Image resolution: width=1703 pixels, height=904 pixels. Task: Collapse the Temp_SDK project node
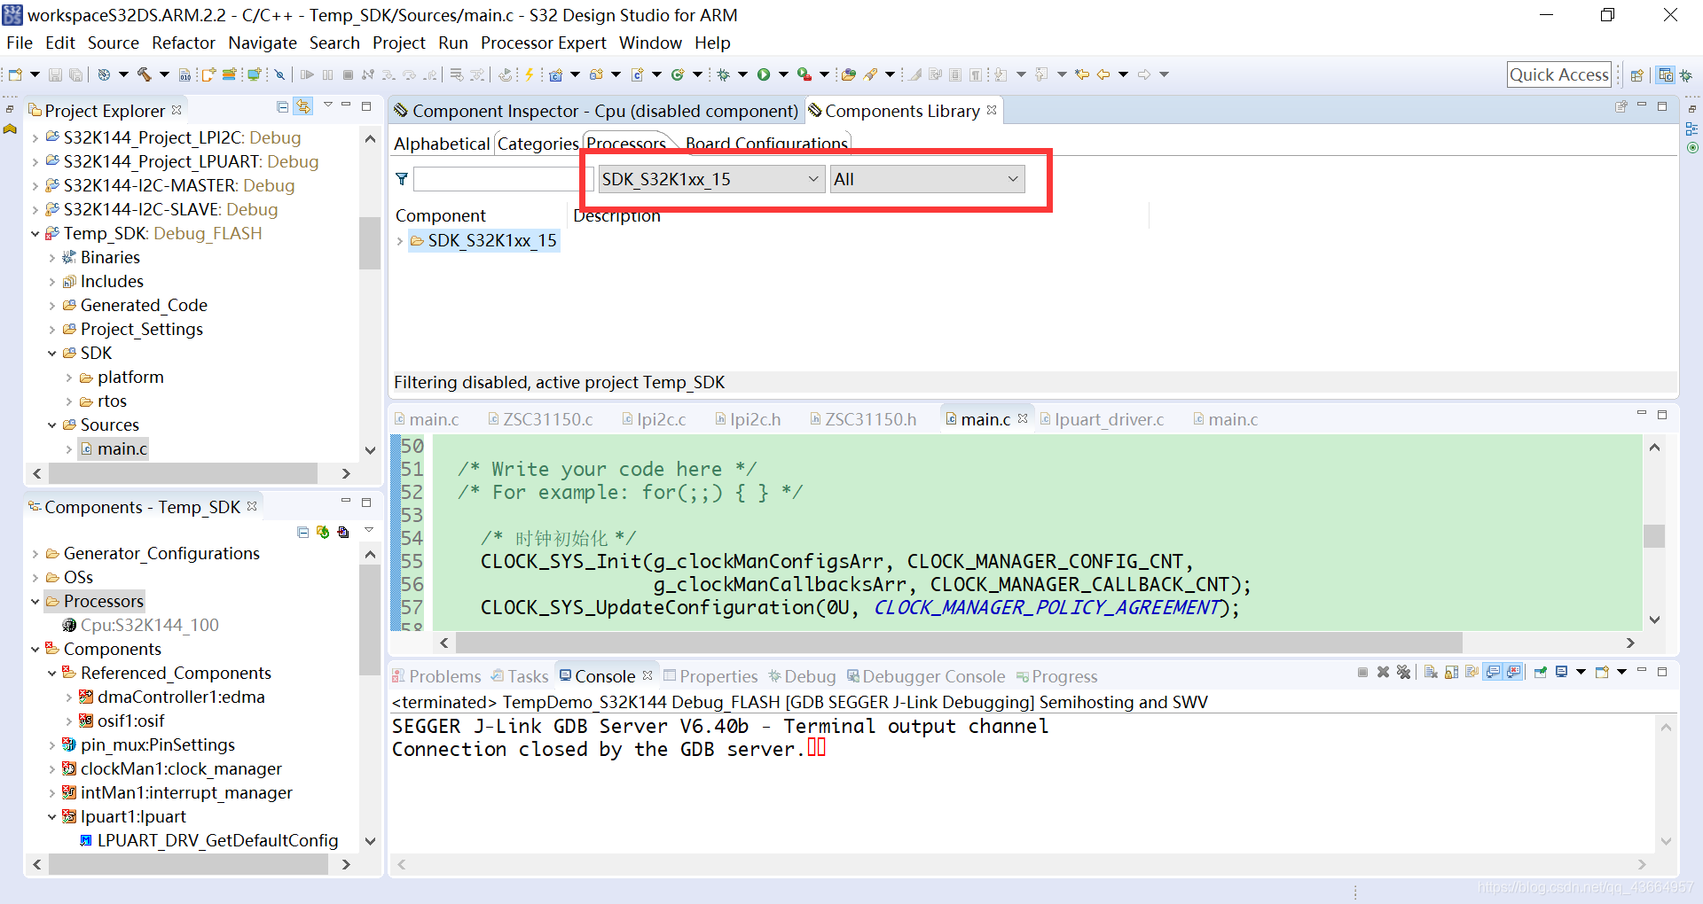[x=35, y=234]
